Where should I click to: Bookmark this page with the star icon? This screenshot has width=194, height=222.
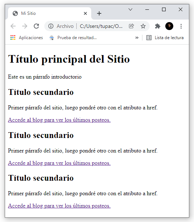click(143, 26)
